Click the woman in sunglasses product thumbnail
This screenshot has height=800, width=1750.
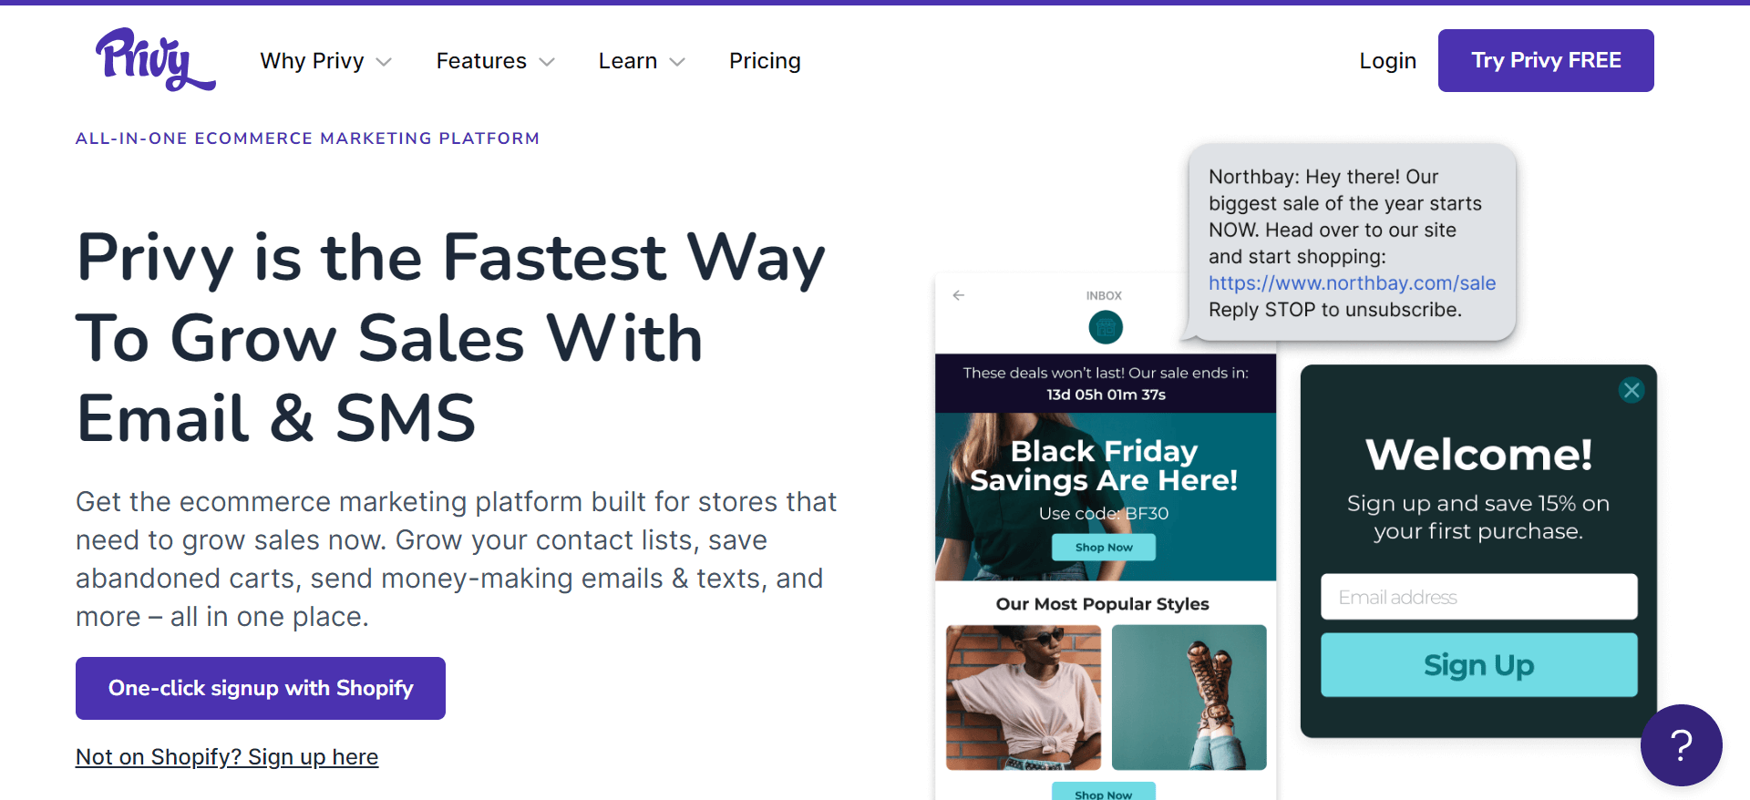1024,697
